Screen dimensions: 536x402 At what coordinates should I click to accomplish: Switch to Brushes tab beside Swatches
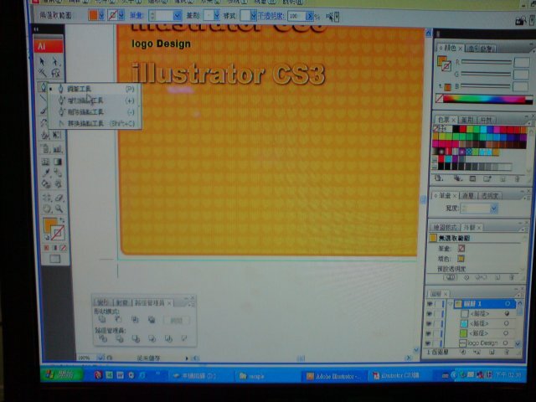coord(467,120)
